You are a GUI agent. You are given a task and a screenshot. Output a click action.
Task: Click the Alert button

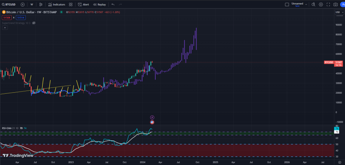pyautogui.click(x=83, y=4)
